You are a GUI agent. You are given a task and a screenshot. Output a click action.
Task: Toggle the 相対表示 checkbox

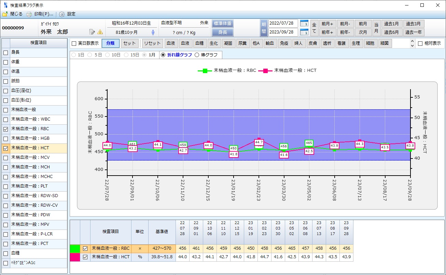420,43
